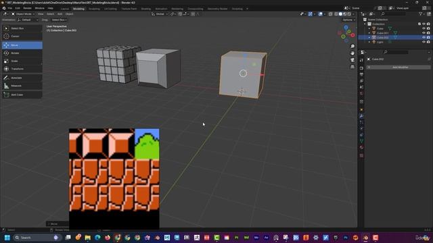
Task: Activate the Add Cube tool
Action: click(22, 94)
